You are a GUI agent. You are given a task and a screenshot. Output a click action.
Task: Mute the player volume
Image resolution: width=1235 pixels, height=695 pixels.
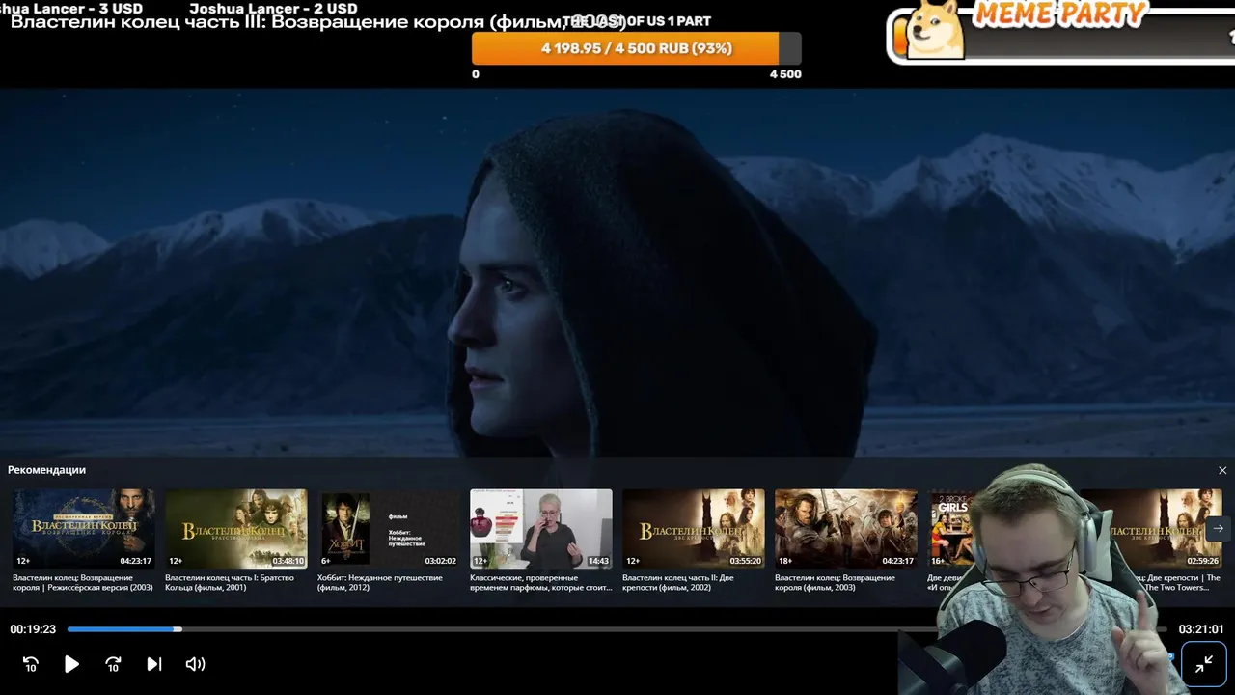[x=195, y=664]
